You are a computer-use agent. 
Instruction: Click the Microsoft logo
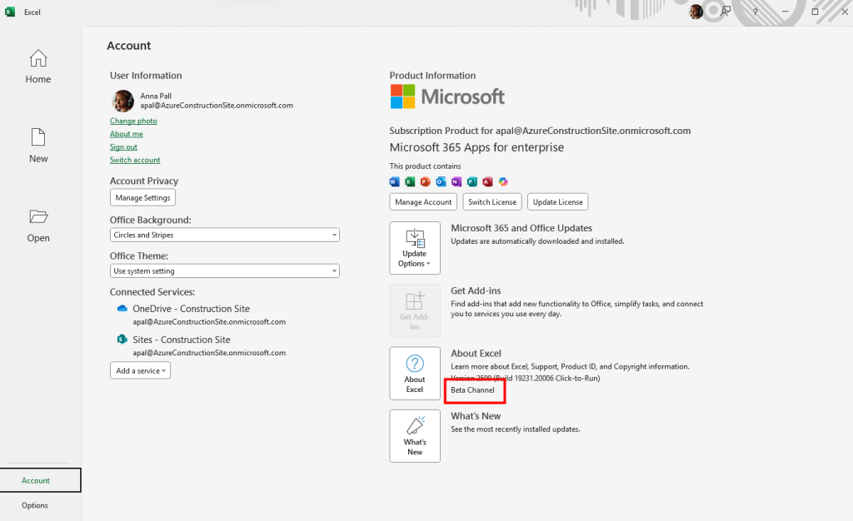coord(447,97)
